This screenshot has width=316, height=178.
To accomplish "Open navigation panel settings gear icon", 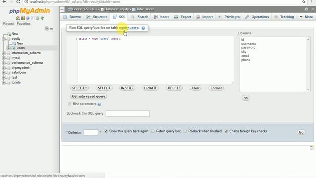I will [x=38, y=18].
